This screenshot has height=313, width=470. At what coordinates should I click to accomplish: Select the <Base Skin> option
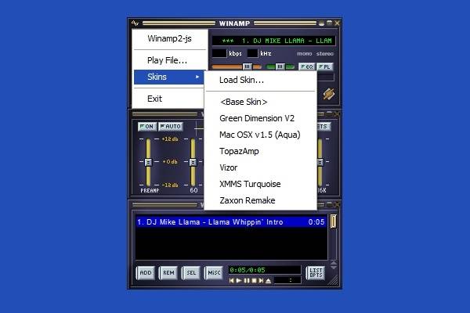(260, 103)
